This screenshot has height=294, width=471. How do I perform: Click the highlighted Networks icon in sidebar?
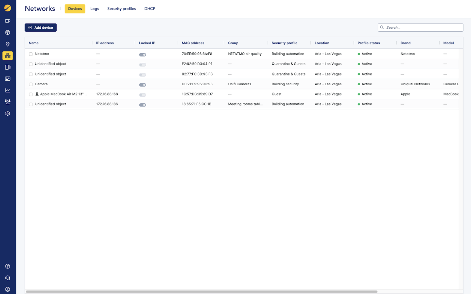pyautogui.click(x=8, y=56)
